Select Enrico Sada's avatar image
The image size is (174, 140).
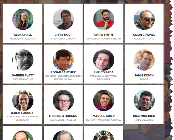[x=104, y=60]
